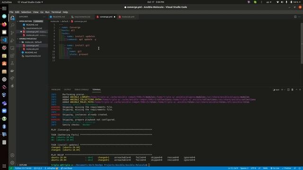This screenshot has width=303, height=170.
Task: Open Remote Explorer view in activity bar
Action: click(12, 48)
